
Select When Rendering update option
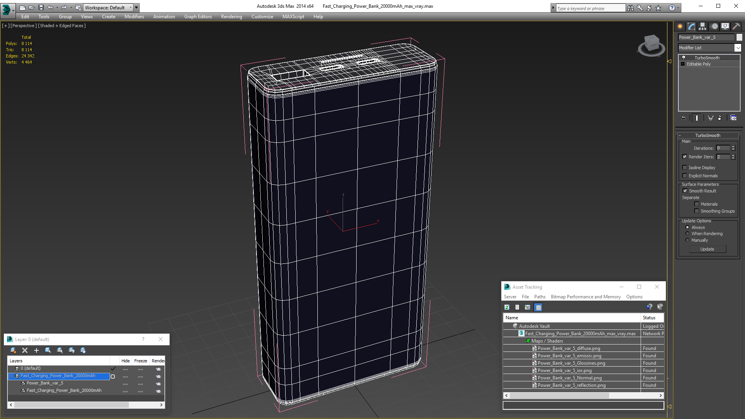pyautogui.click(x=687, y=234)
